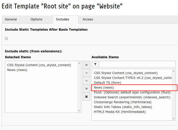Move selected item to top

[x=86, y=65]
